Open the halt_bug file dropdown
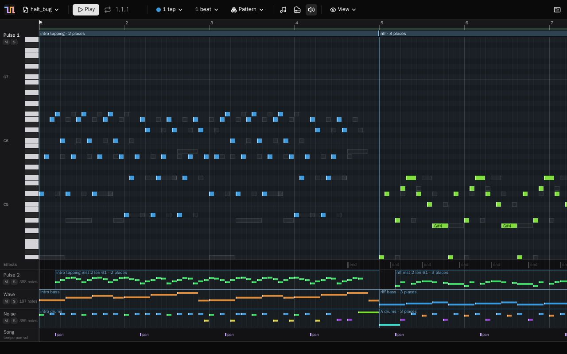Screen dimensions: 567x354 pyautogui.click(x=41, y=9)
